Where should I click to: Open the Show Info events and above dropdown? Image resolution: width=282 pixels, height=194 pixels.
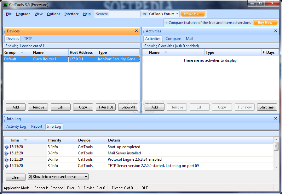point(58,177)
